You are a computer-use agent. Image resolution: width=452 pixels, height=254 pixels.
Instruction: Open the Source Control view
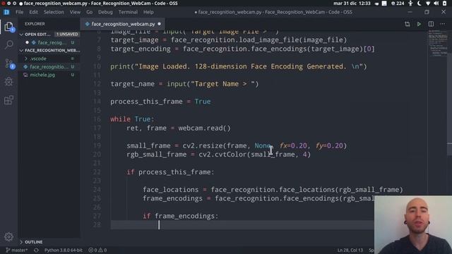click(x=9, y=64)
